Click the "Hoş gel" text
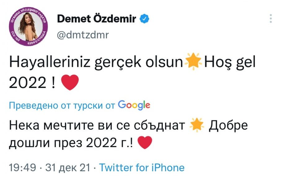This screenshot has width=281, height=179. [x=229, y=64]
